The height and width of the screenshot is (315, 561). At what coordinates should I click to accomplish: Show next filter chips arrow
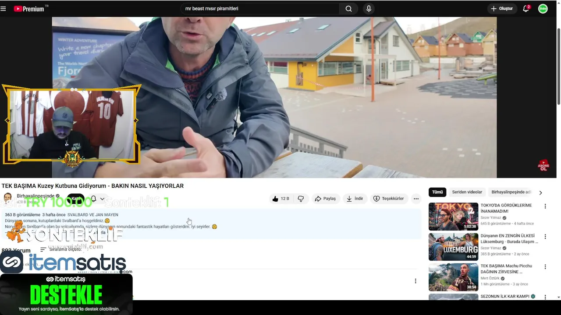click(x=540, y=192)
